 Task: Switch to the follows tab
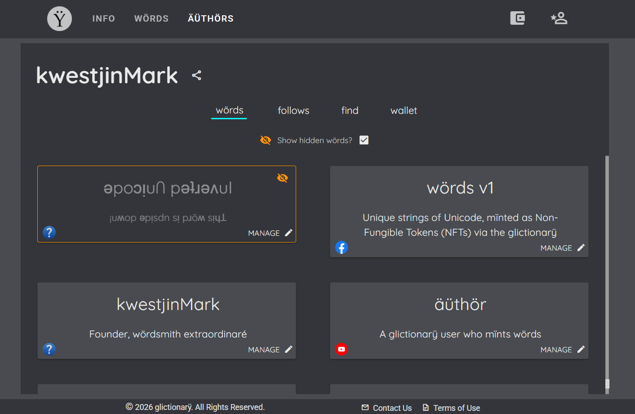pos(293,110)
